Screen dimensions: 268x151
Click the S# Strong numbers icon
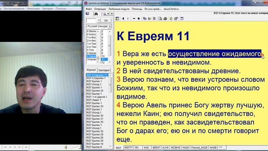click(x=149, y=18)
